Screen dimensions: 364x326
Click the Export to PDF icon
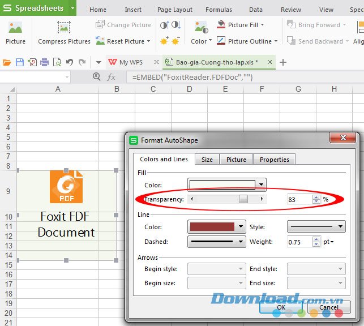pos(32,62)
